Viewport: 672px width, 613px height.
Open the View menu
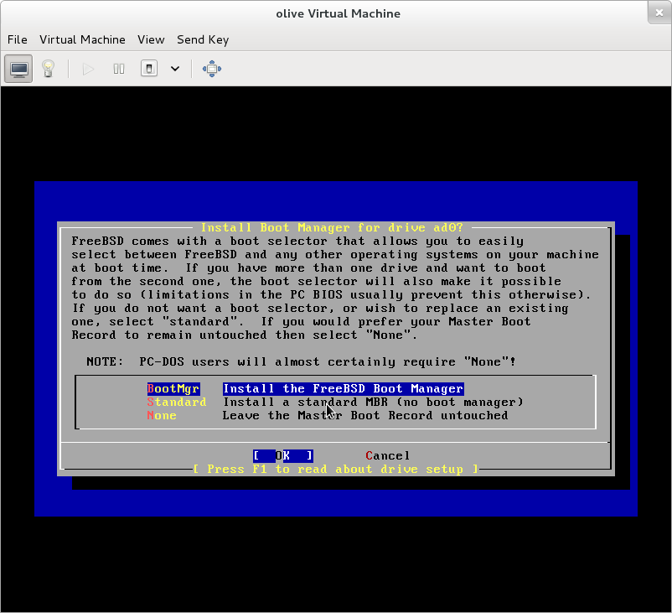tap(151, 39)
